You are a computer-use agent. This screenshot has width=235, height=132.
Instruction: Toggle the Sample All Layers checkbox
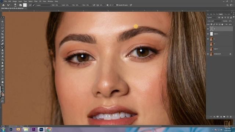coord(117,5)
